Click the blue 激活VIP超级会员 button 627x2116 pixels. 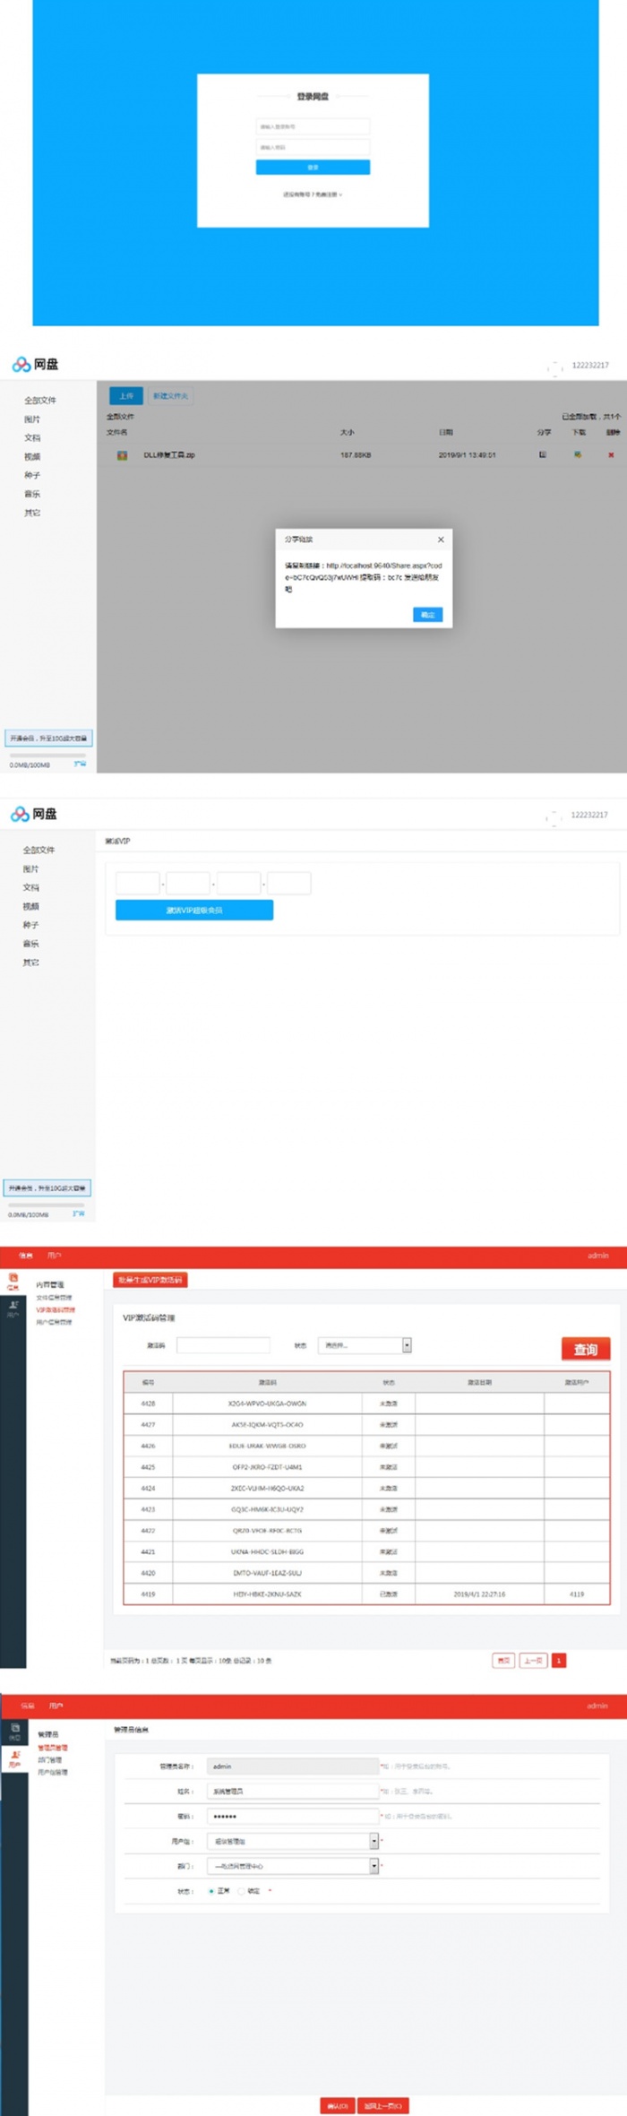[x=194, y=910]
